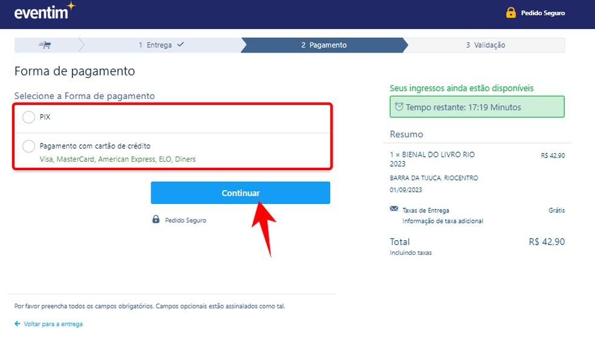Select credit card payment radio button
Screen dimensions: 595x338
point(28,146)
